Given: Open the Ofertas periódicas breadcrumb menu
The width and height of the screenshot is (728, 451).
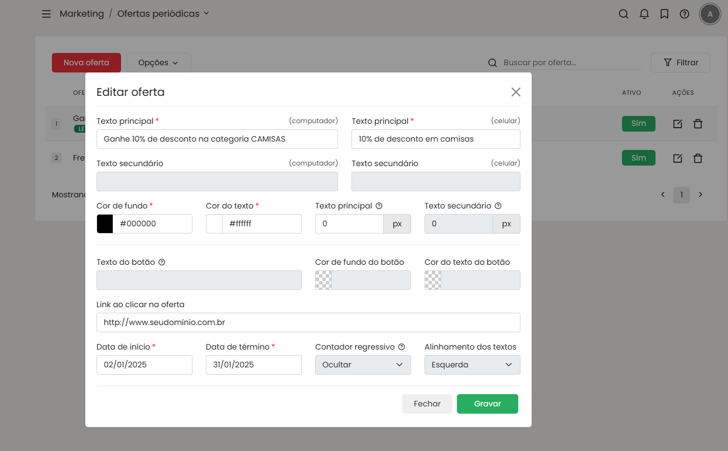Looking at the screenshot, I should (163, 14).
